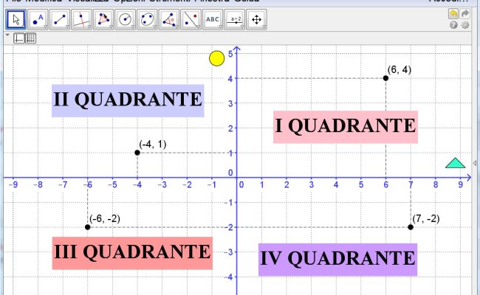Toggle grid display in style bar

[x=30, y=38]
